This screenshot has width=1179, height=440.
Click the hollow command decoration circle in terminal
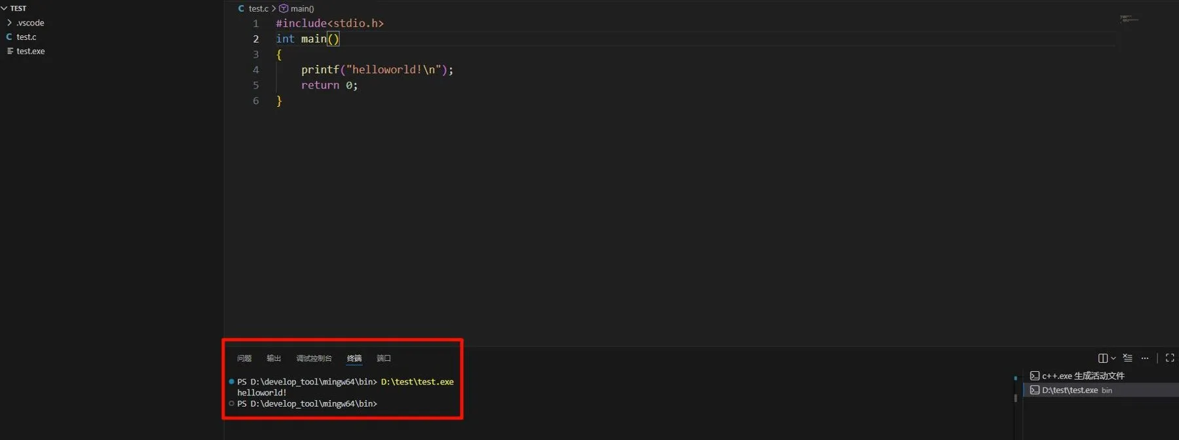click(231, 404)
